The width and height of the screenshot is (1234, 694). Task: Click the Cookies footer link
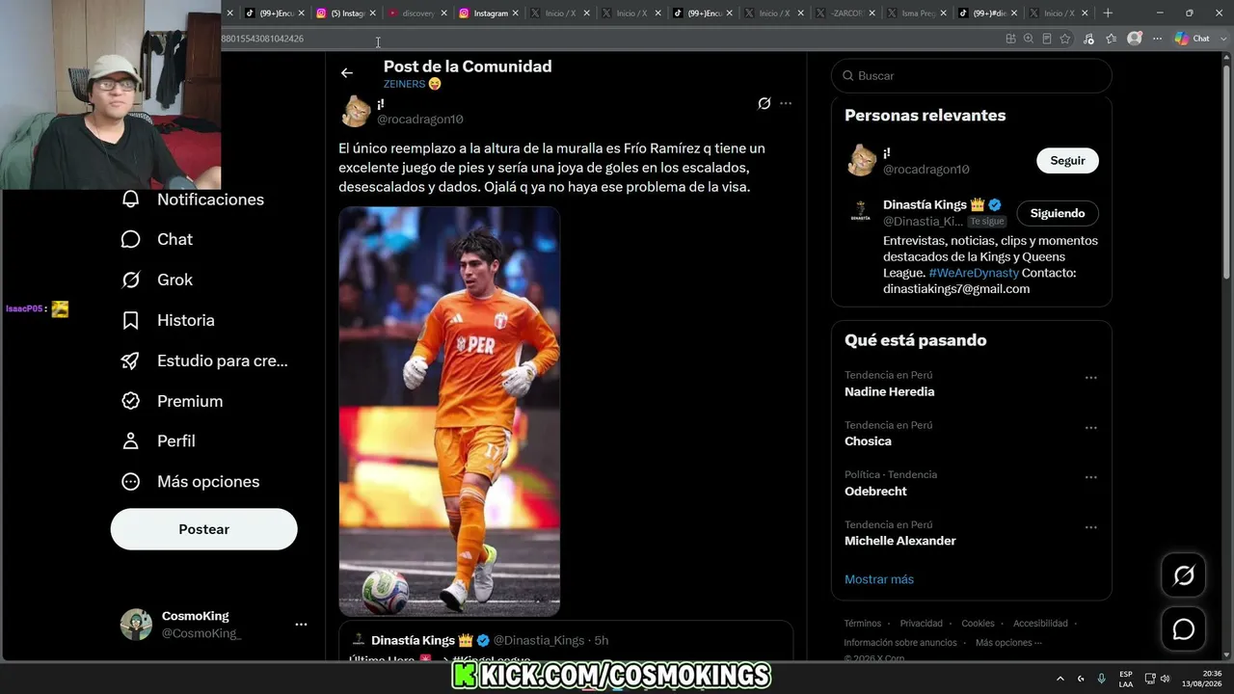coord(978,624)
